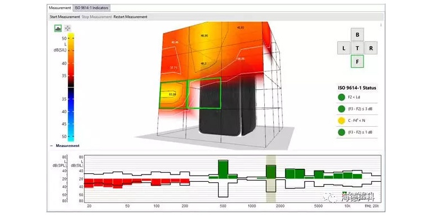Click Start Measurement
This screenshot has height=216, width=432.
tap(65, 17)
